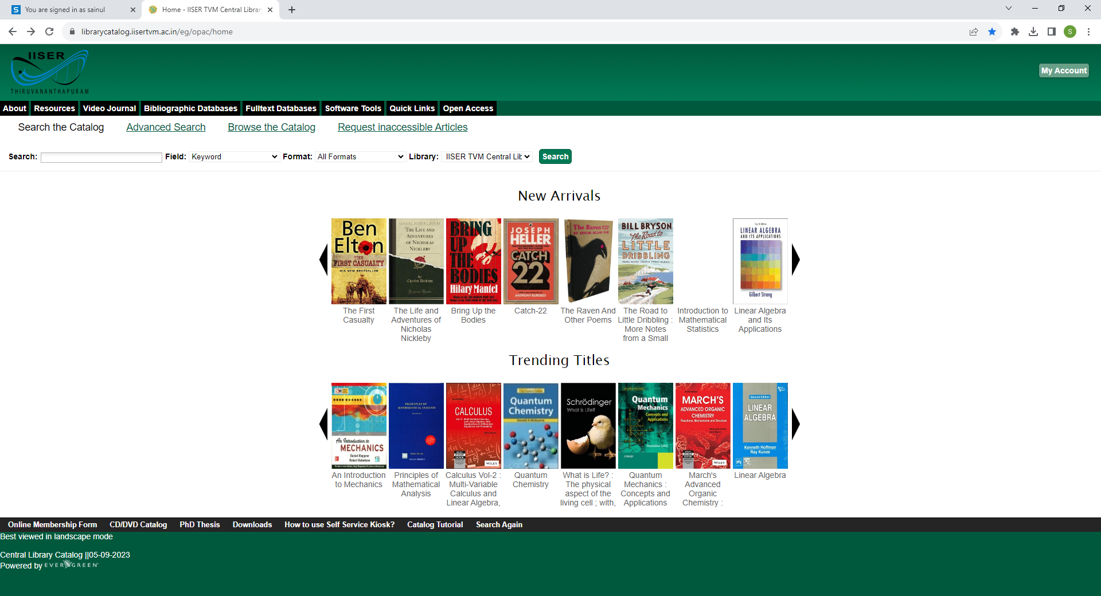Image resolution: width=1101 pixels, height=596 pixels.
Task: Click the browser back arrow
Action: (x=12, y=32)
